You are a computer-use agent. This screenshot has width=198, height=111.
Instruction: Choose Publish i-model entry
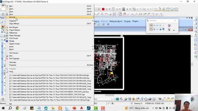coord(50,44)
